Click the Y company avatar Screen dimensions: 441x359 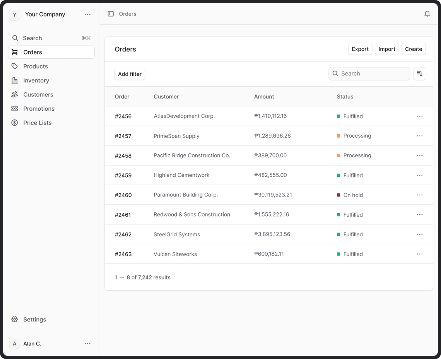(15, 14)
